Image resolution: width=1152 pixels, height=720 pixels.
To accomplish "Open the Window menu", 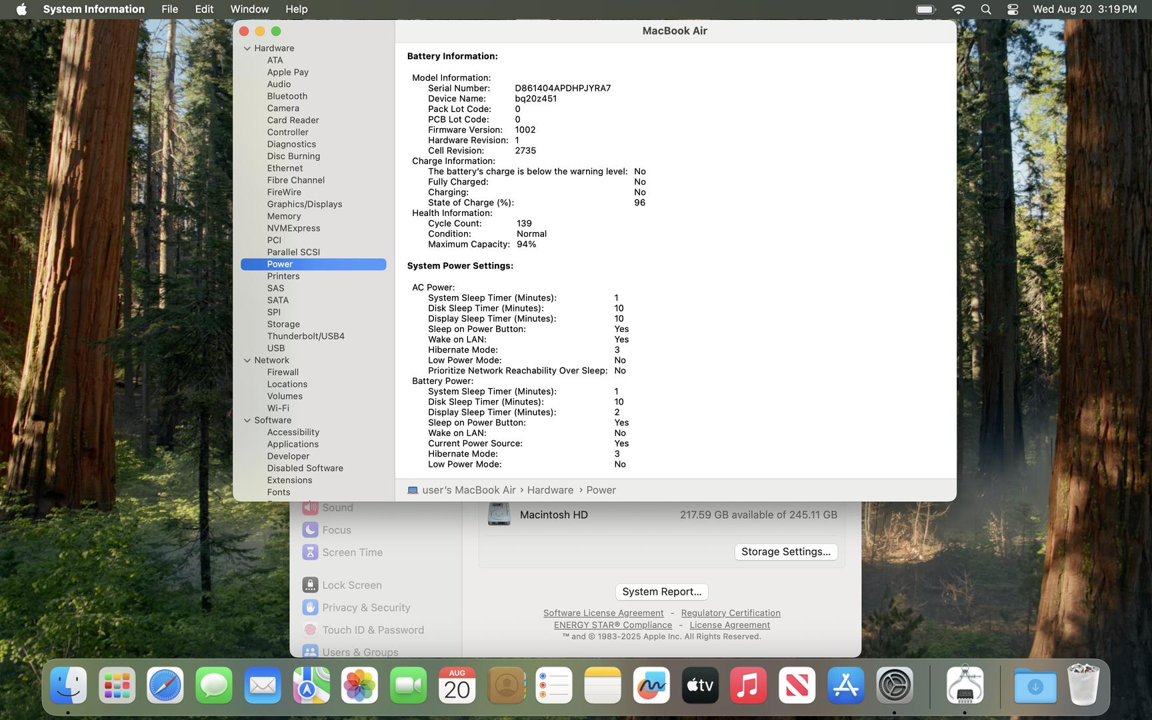I will [249, 9].
